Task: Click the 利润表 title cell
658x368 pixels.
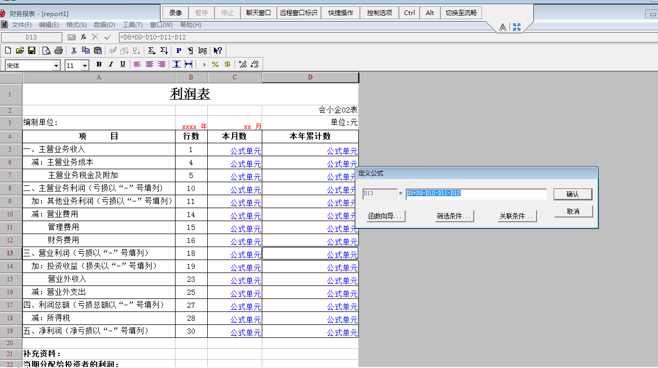Action: coord(190,94)
